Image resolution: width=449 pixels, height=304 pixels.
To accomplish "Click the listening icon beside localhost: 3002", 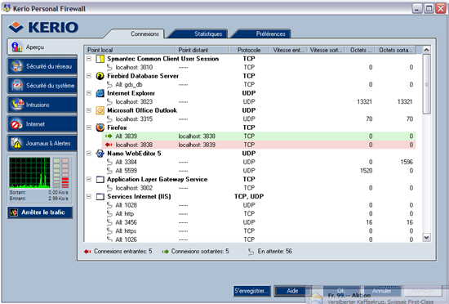I will 109,188.
